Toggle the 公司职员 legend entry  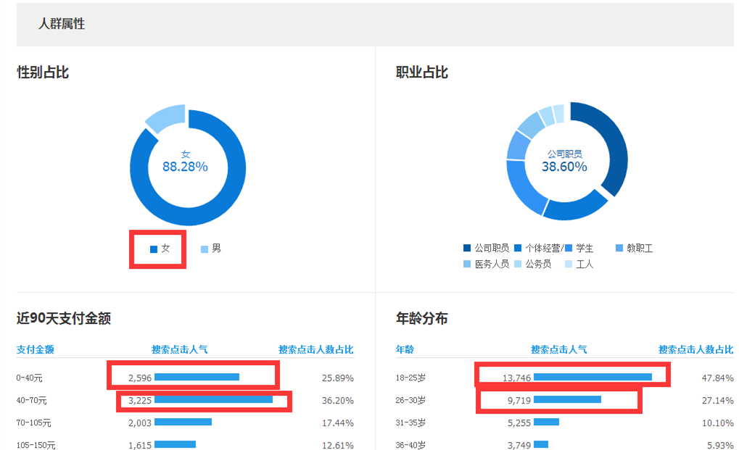486,249
